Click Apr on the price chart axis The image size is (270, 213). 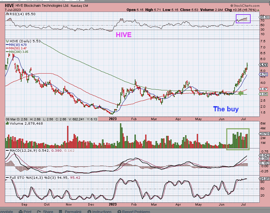point(178,119)
